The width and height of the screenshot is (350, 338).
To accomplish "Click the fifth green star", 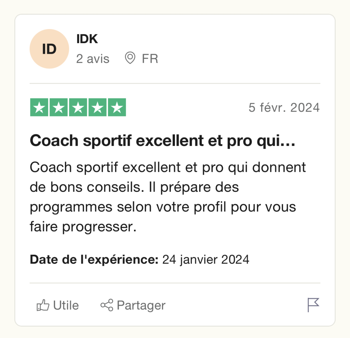I will pos(117,108).
